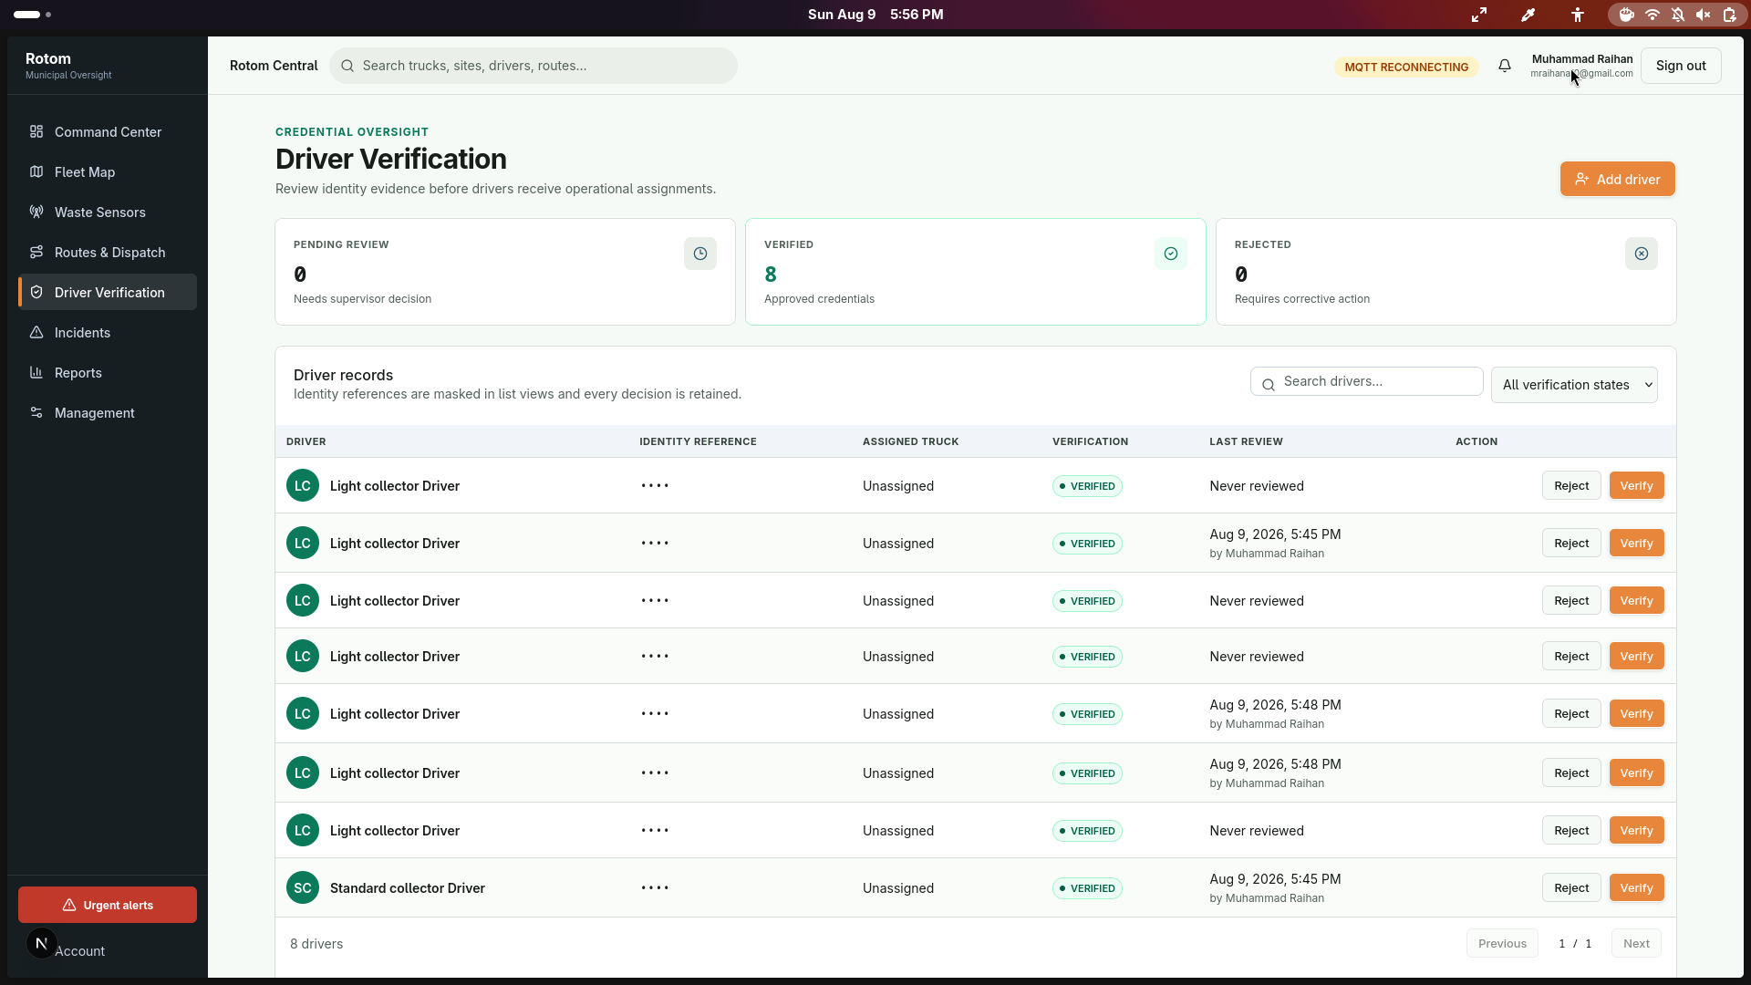Click VERIFIED badge in Standard collector row

click(x=1087, y=888)
